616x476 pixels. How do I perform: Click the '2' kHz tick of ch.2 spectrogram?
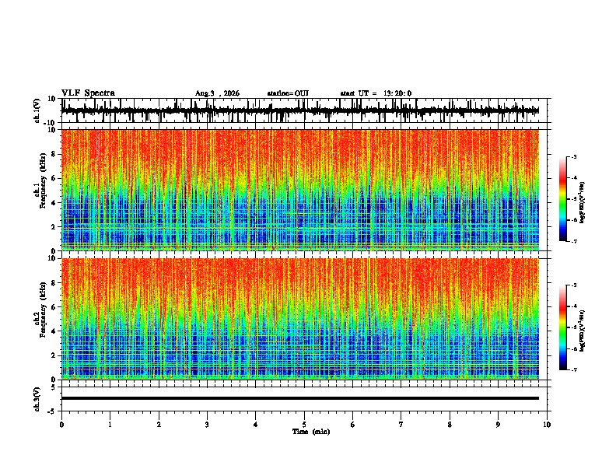[54, 356]
